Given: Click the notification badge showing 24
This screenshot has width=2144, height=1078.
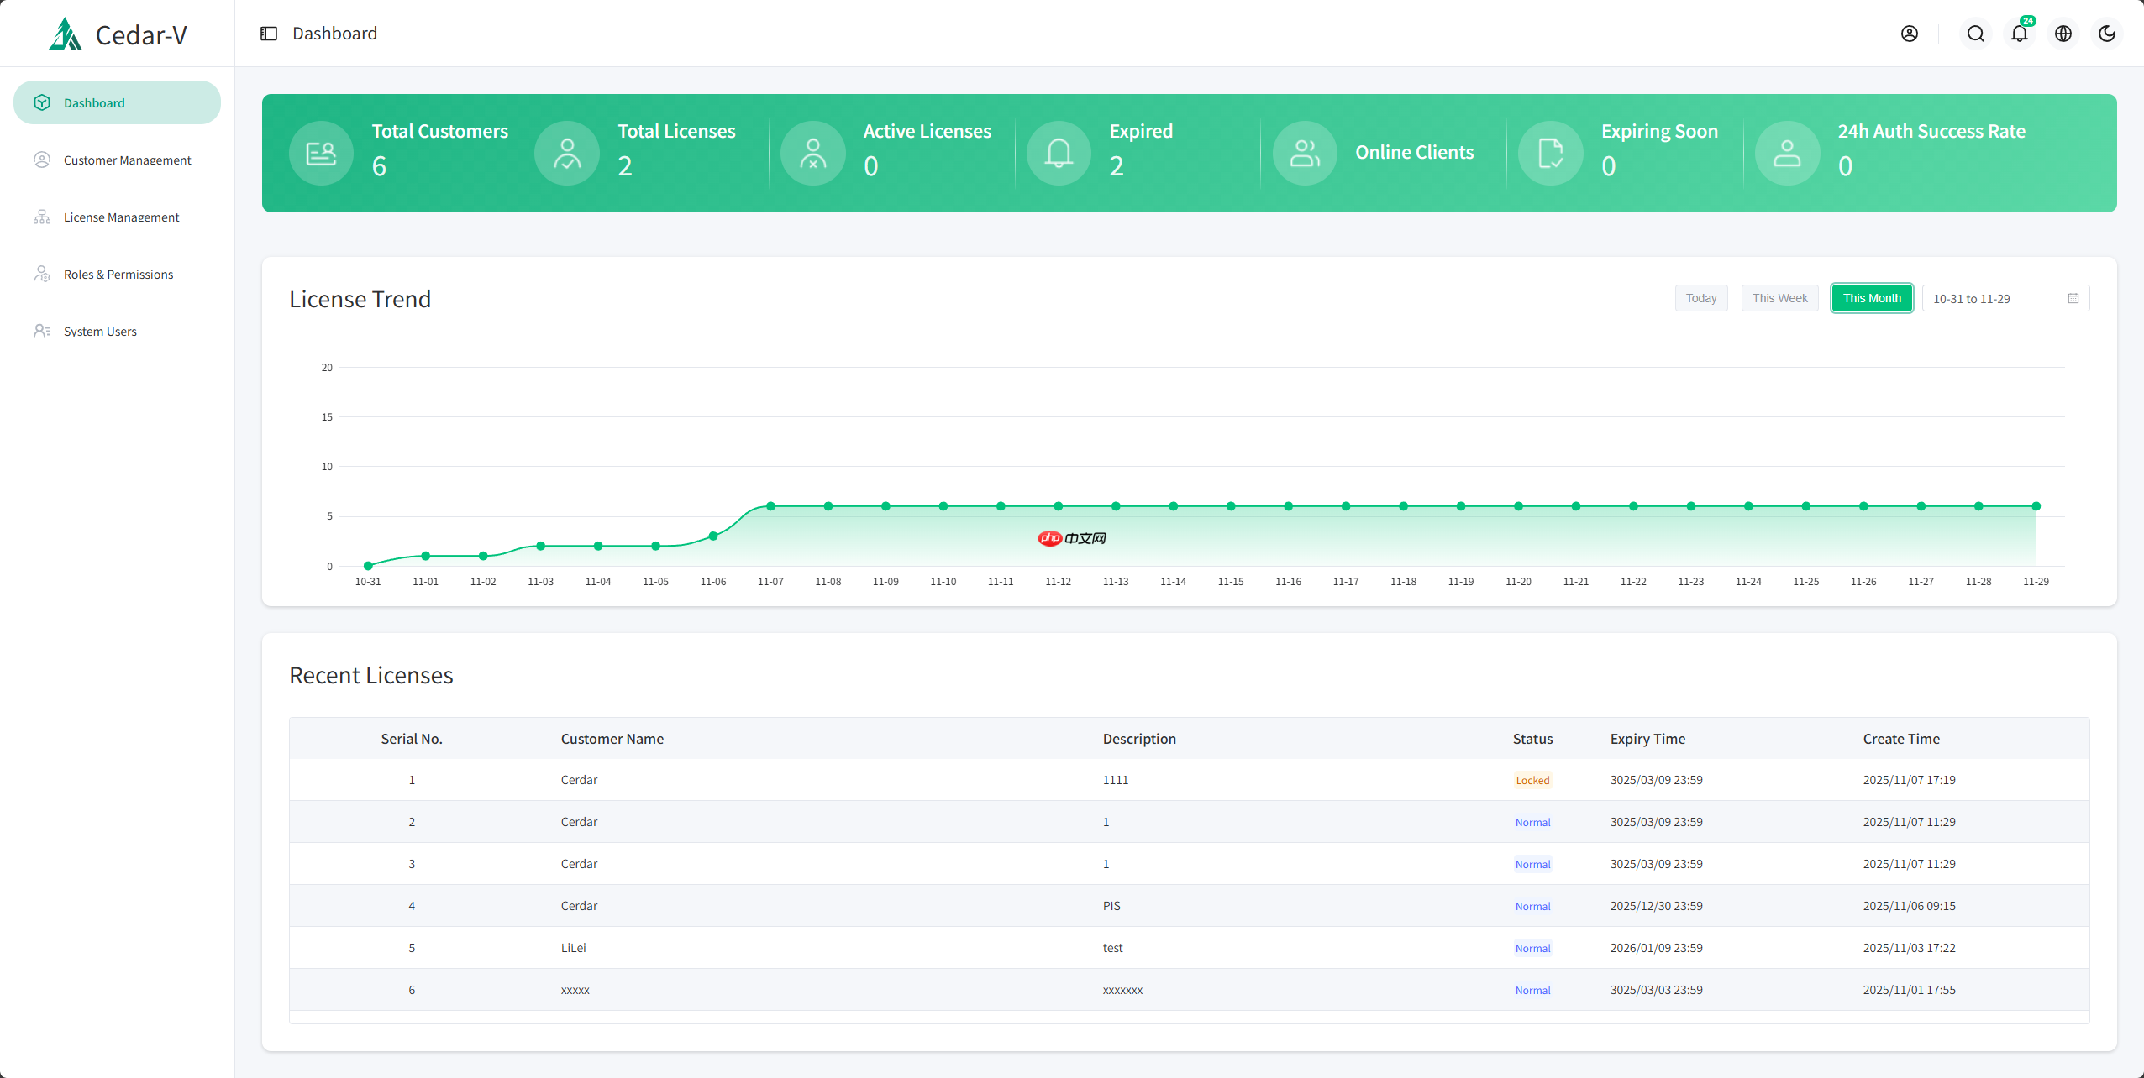Looking at the screenshot, I should (x=2028, y=21).
